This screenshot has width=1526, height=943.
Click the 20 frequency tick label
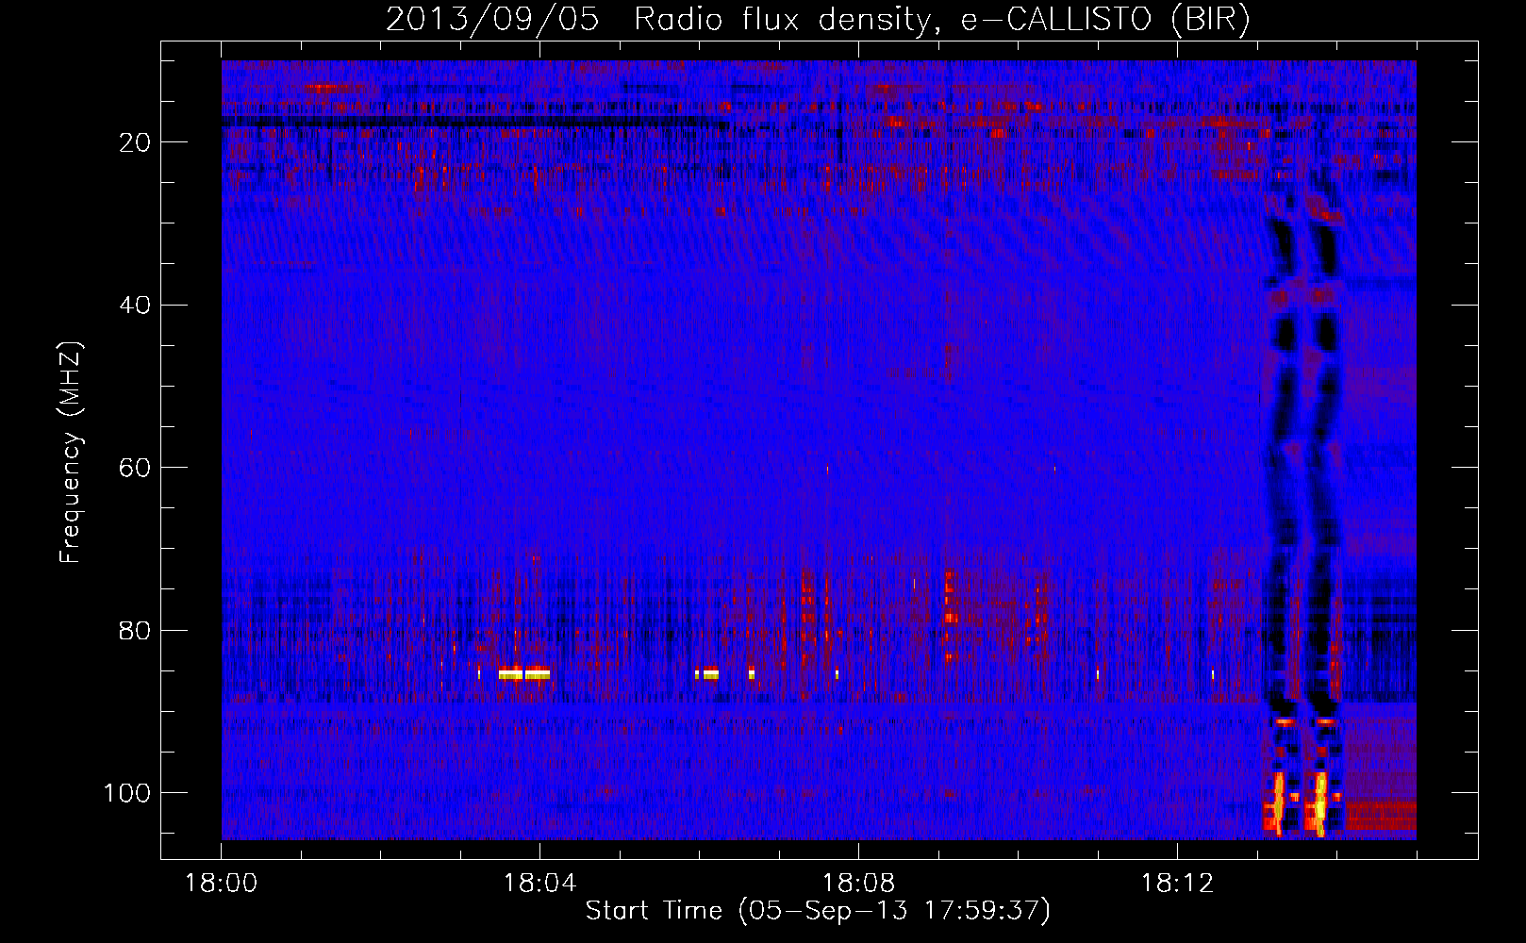pyautogui.click(x=136, y=142)
